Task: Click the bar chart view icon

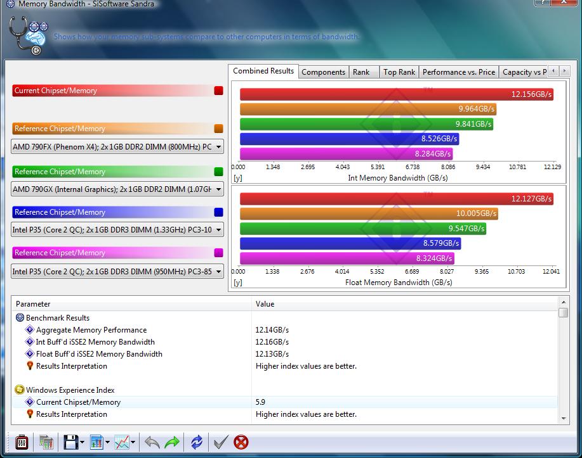Action: (96, 442)
